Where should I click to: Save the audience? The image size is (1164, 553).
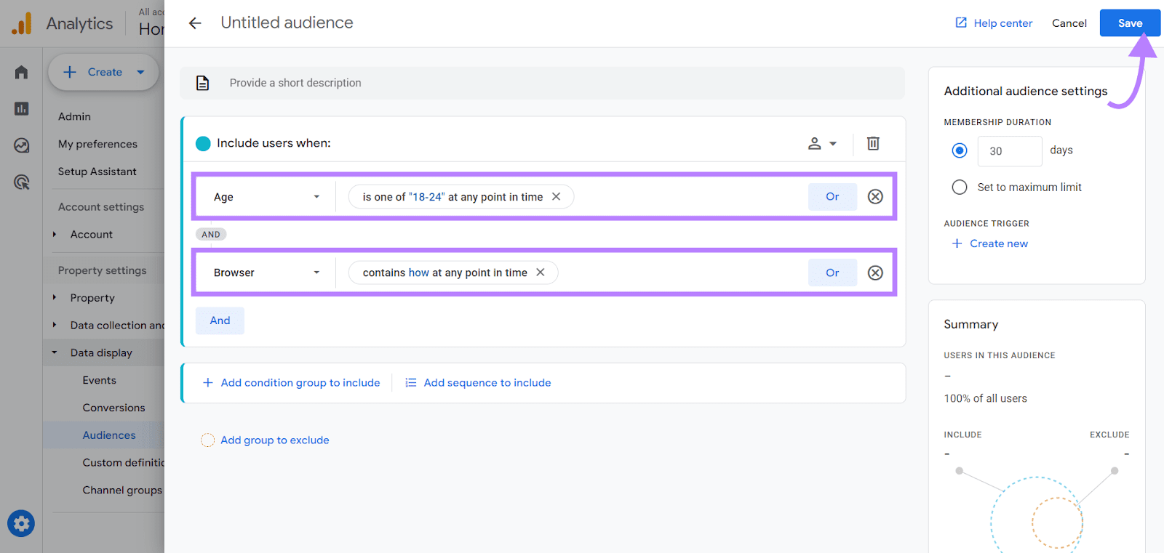(x=1129, y=23)
